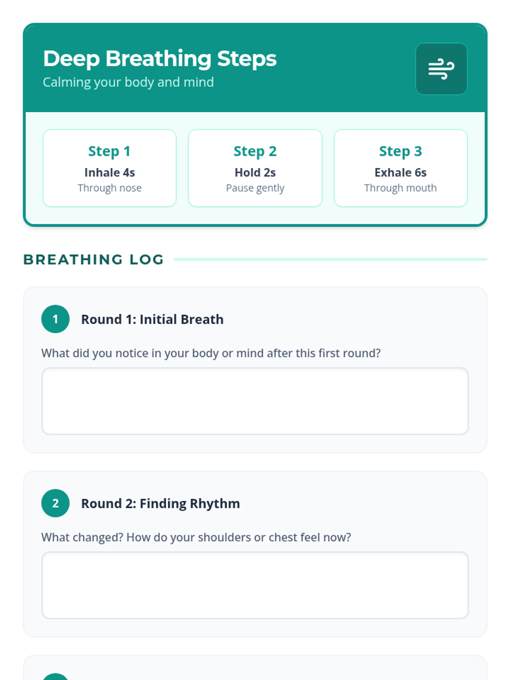Click the 'Round 2: Finding Rhythm' heading

[160, 503]
